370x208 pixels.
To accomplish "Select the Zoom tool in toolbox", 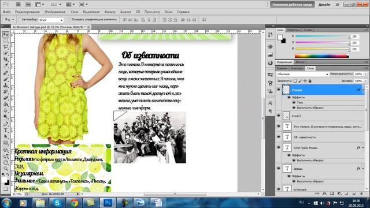I will (6, 168).
